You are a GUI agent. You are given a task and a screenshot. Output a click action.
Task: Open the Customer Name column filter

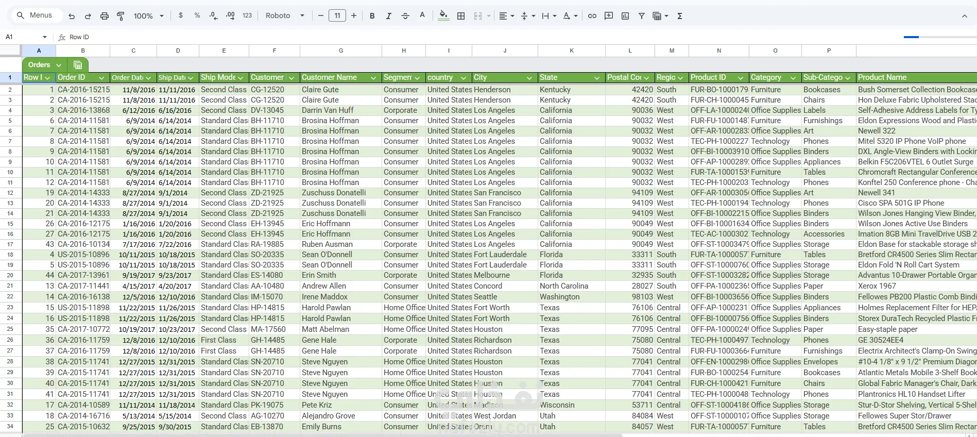coord(373,78)
